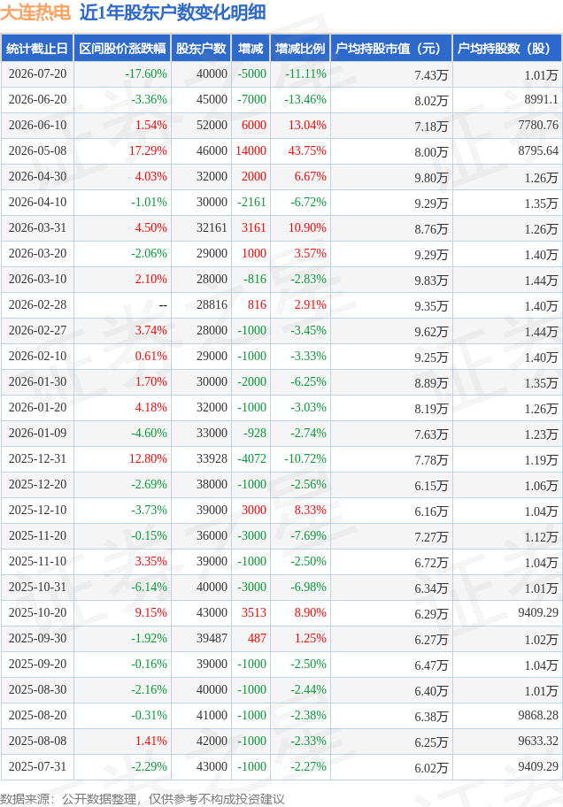The height and width of the screenshot is (807, 563).
Task: Click the -17.60% price change cell
Action: pos(146,74)
